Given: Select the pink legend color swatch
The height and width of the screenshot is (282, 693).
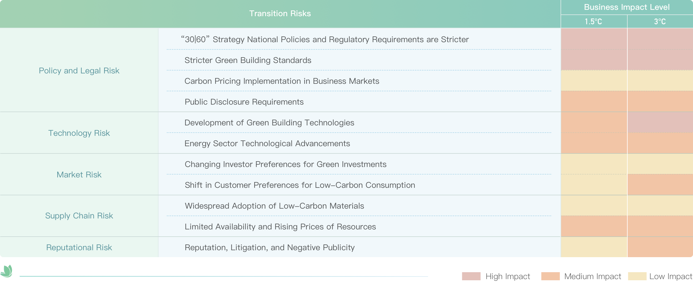Looking at the screenshot, I should [471, 276].
